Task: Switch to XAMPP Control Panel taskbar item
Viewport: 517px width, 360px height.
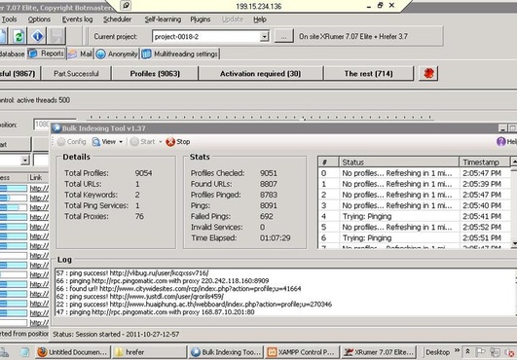Action: click(303, 352)
